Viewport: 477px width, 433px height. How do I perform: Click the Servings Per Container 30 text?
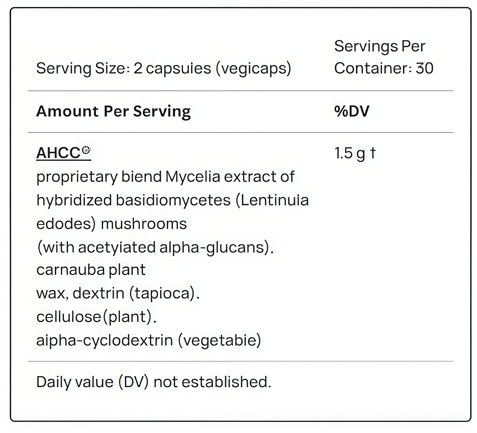coord(383,57)
